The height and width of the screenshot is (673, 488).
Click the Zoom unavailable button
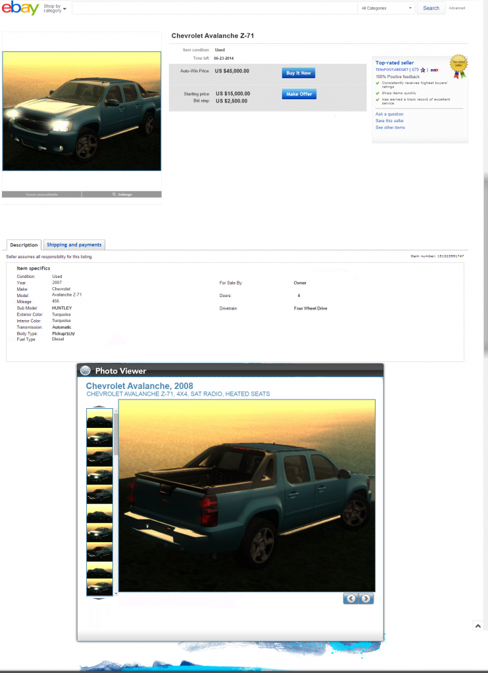(x=41, y=195)
